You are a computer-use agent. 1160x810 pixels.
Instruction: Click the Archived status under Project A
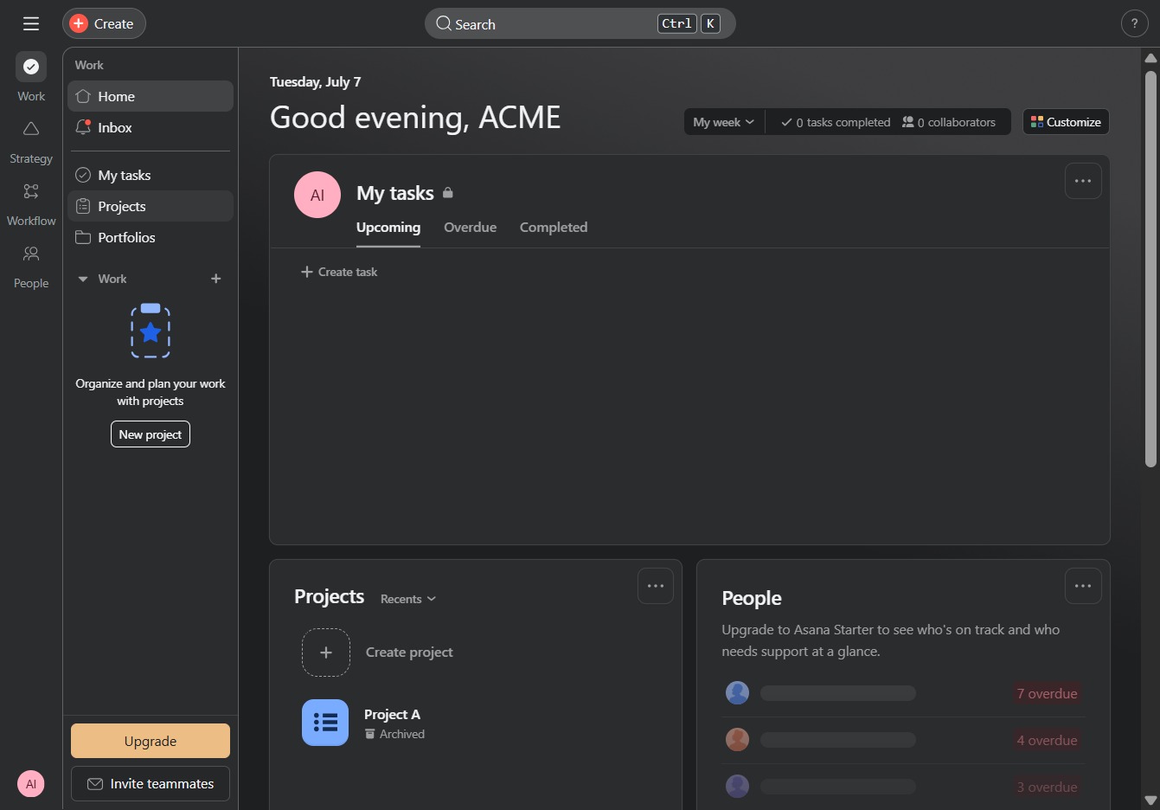[394, 734]
